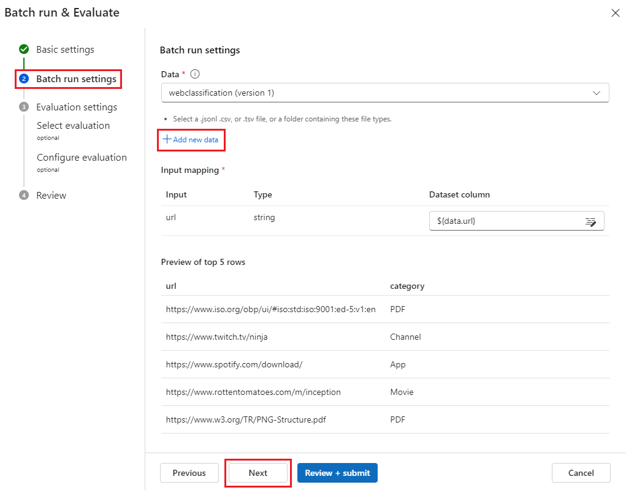Image resolution: width=626 pixels, height=490 pixels.
Task: Click the Previous button
Action: [189, 473]
